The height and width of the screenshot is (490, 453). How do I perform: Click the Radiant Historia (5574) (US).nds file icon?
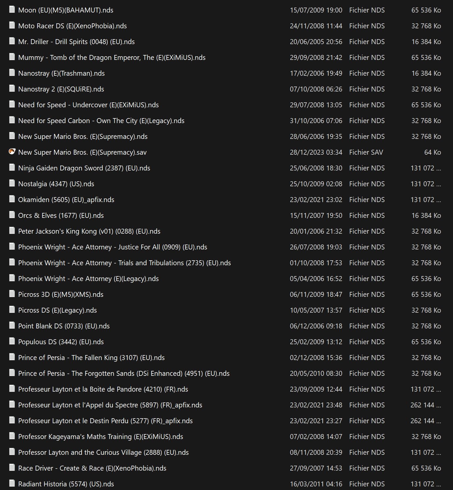(x=12, y=483)
